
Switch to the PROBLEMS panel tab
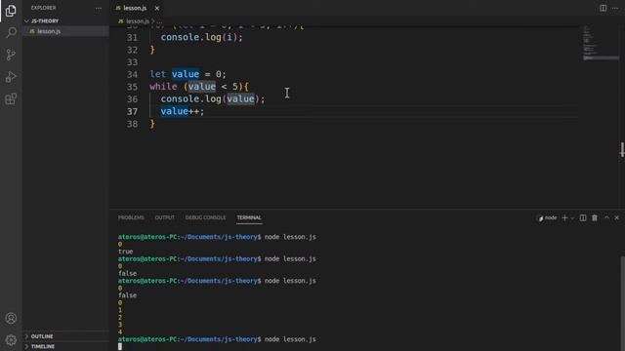(x=131, y=217)
